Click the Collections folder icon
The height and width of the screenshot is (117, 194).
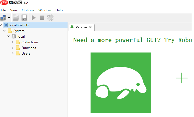click(18, 42)
